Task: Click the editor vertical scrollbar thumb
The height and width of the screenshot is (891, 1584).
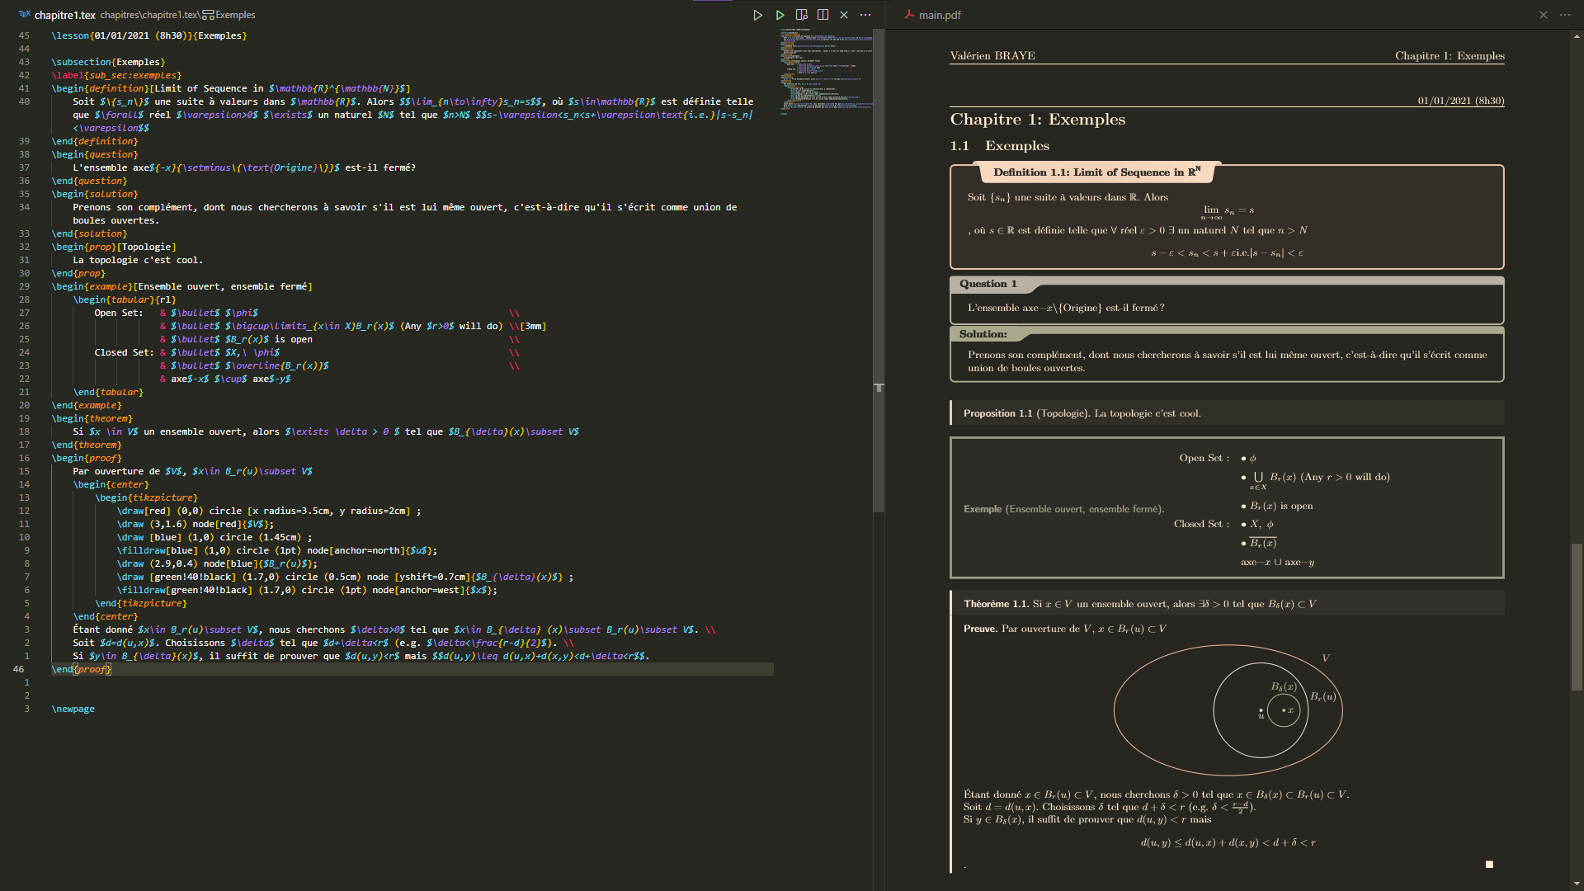Action: point(879,271)
